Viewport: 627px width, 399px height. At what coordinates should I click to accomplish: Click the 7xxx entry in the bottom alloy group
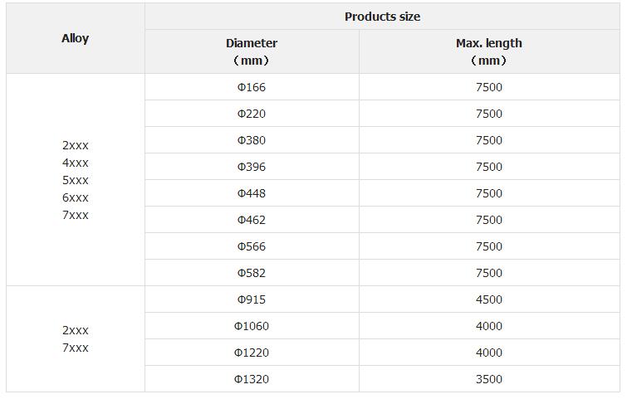(76, 348)
